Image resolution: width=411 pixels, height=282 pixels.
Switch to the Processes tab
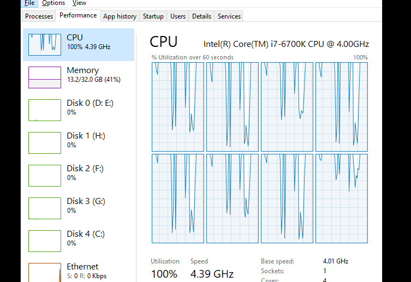click(39, 16)
